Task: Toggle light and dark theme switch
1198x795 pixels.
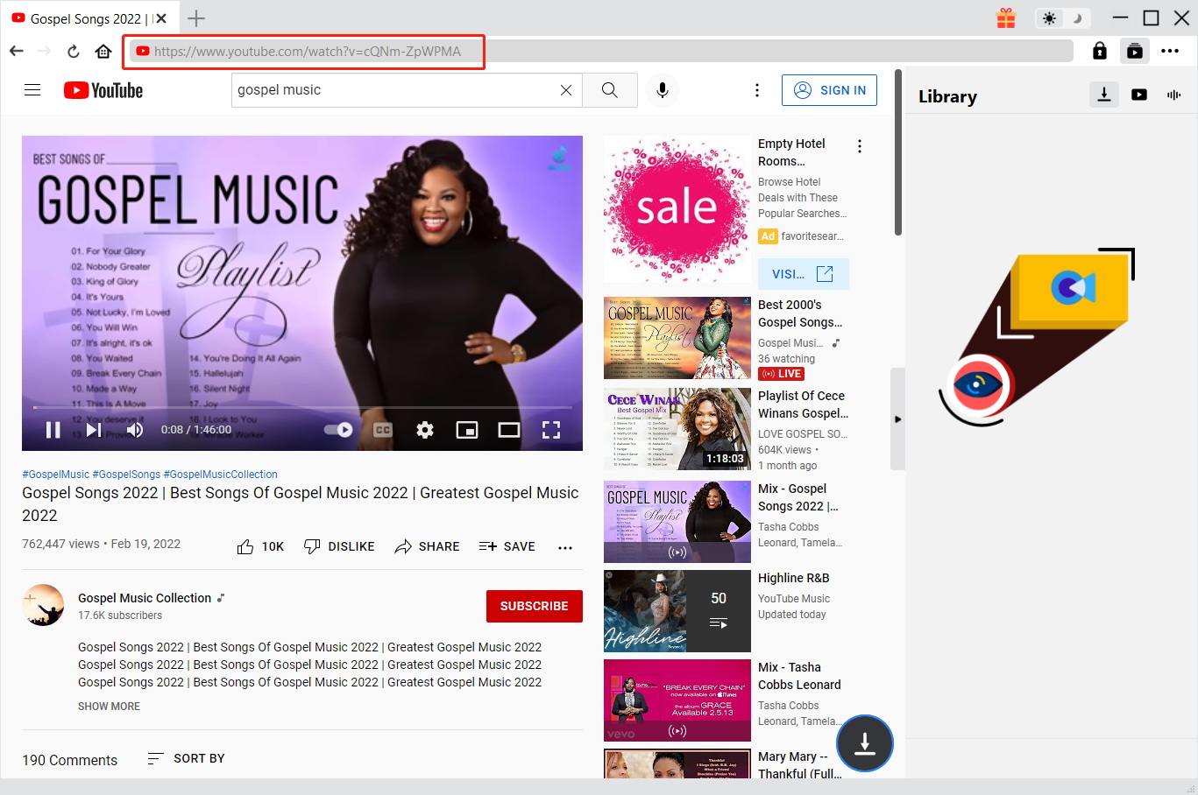Action: tap(1061, 18)
